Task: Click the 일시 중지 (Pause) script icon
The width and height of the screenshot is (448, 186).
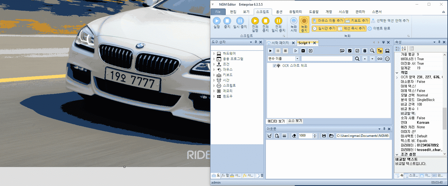Action: click(x=240, y=21)
